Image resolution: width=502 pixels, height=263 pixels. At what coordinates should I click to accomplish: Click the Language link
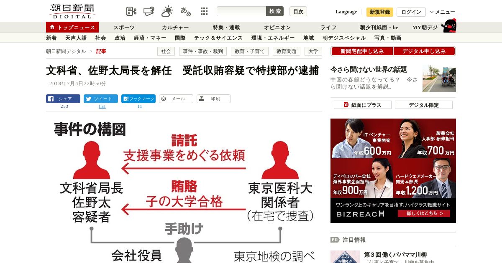(x=346, y=12)
